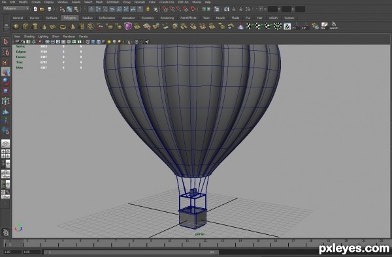Switch to the Rendering shelf tab

[x=167, y=18]
